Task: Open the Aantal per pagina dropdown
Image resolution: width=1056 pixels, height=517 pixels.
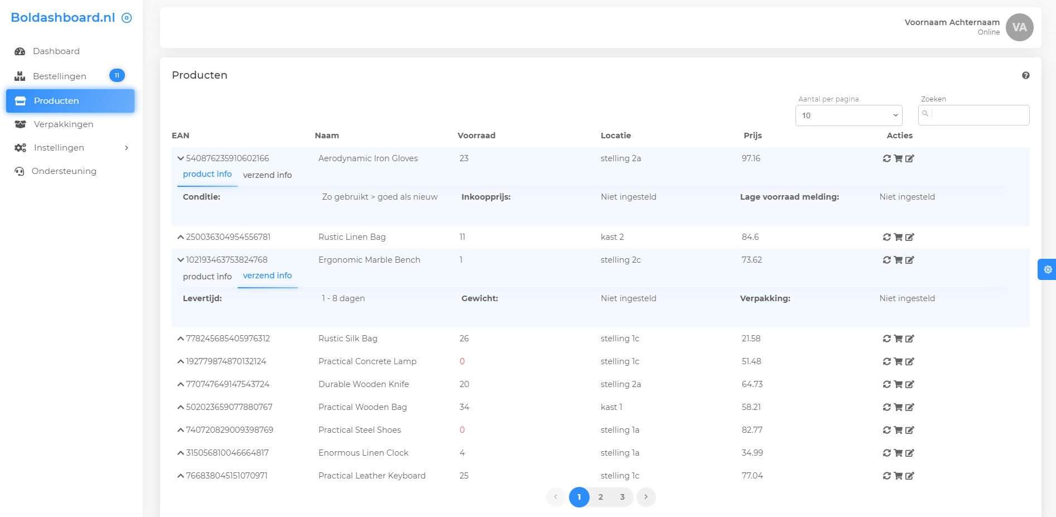Action: [848, 115]
